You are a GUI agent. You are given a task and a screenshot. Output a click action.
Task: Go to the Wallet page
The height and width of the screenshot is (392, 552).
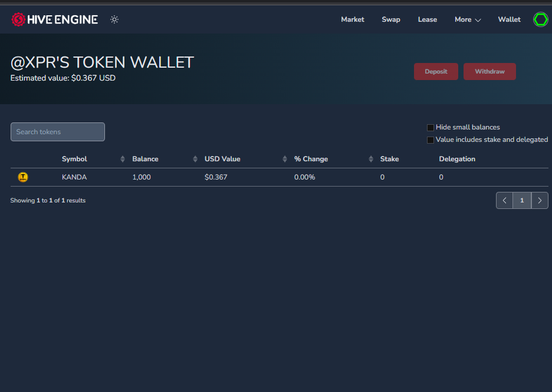pyautogui.click(x=509, y=19)
